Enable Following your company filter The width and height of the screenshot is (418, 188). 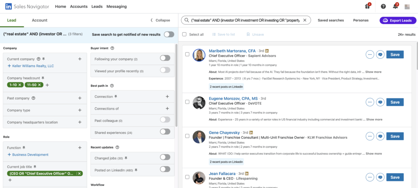coord(165,58)
